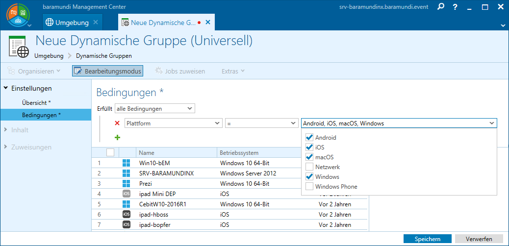Open the '=' operator dropdown
Screen dimensions: 509x246
[261, 123]
